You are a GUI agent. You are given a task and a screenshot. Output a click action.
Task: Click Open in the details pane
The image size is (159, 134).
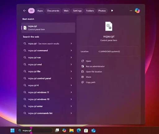(x=89, y=61)
